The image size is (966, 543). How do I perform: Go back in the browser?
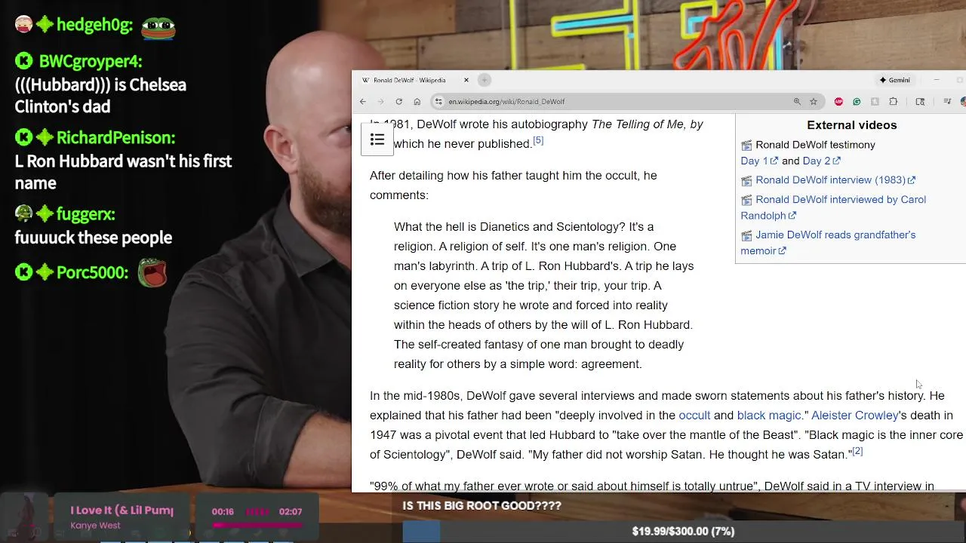pos(363,102)
